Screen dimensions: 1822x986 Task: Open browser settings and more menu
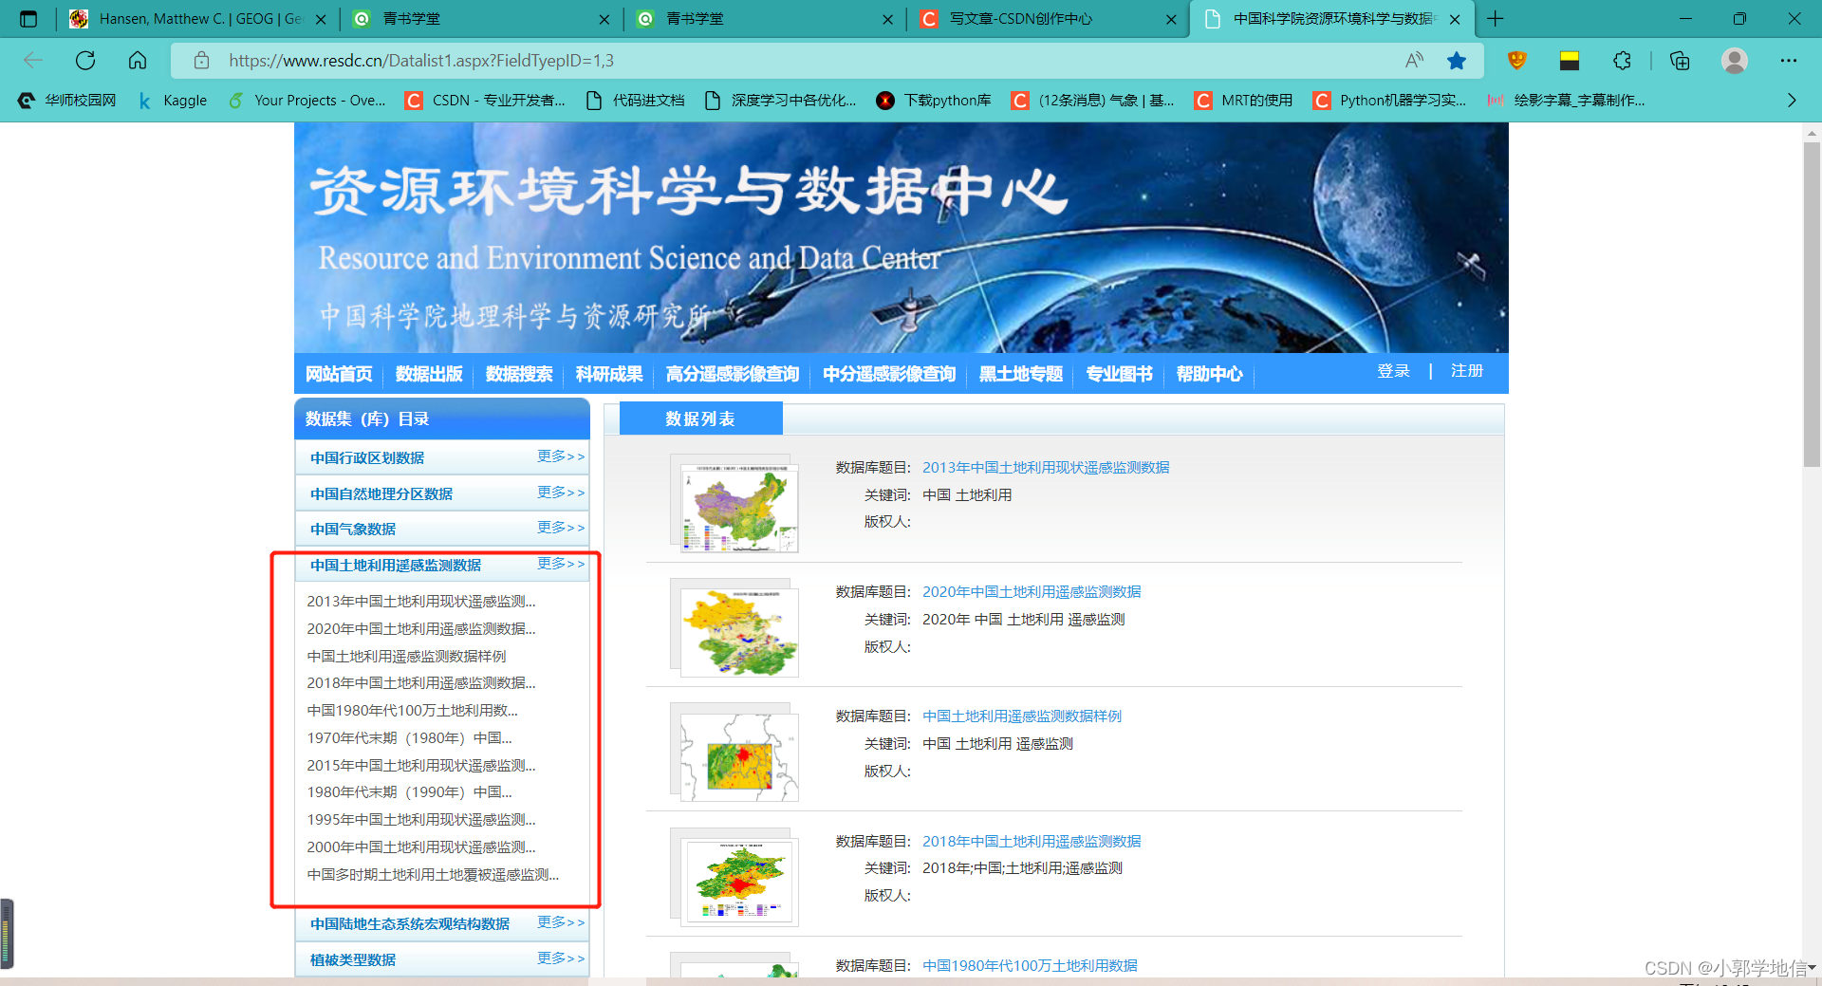1789,61
